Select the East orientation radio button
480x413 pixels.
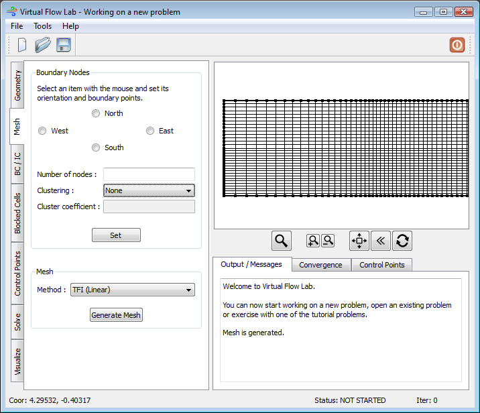point(150,131)
